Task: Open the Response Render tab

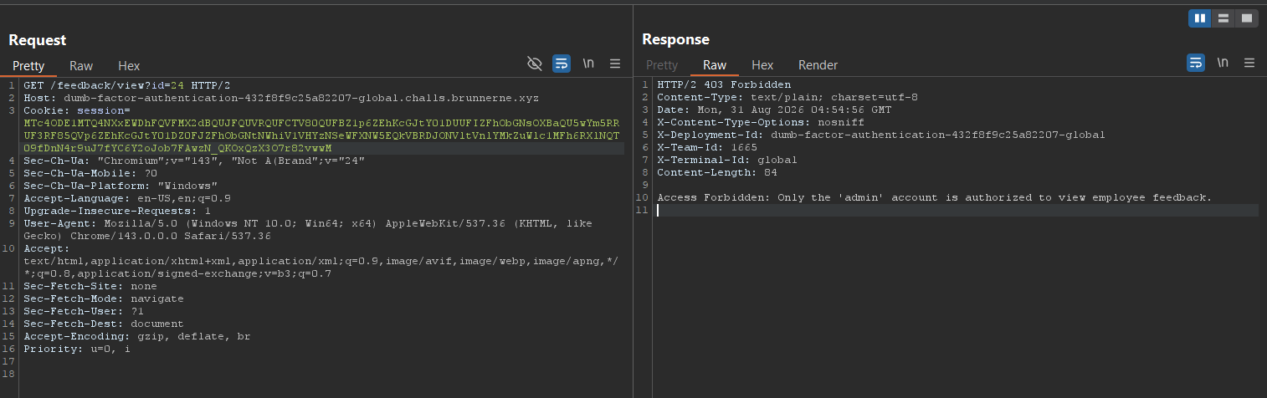Action: pos(818,64)
